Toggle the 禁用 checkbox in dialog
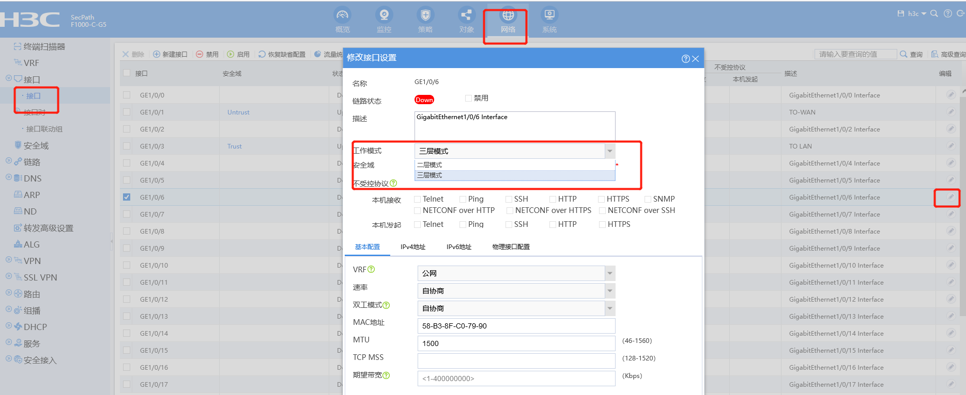The height and width of the screenshot is (395, 966). (468, 98)
